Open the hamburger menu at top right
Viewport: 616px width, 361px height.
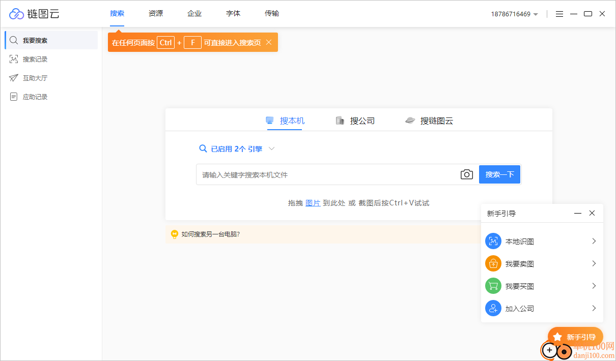pyautogui.click(x=559, y=14)
